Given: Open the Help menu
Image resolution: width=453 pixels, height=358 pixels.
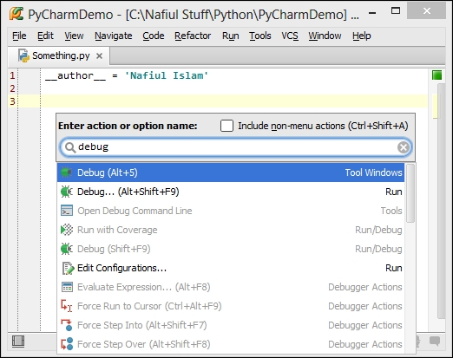Looking at the screenshot, I should click(x=362, y=36).
